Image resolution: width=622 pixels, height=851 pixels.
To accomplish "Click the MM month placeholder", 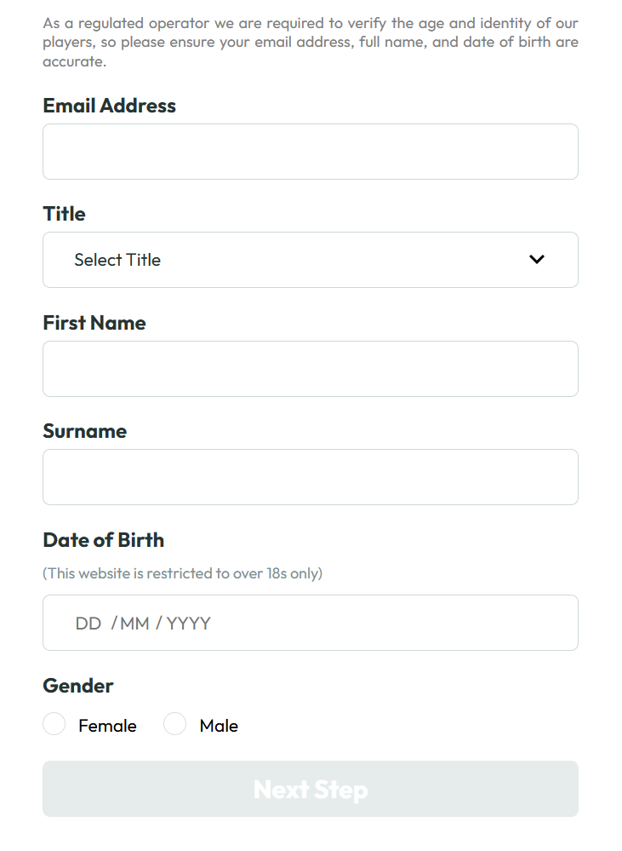I will coord(134,624).
